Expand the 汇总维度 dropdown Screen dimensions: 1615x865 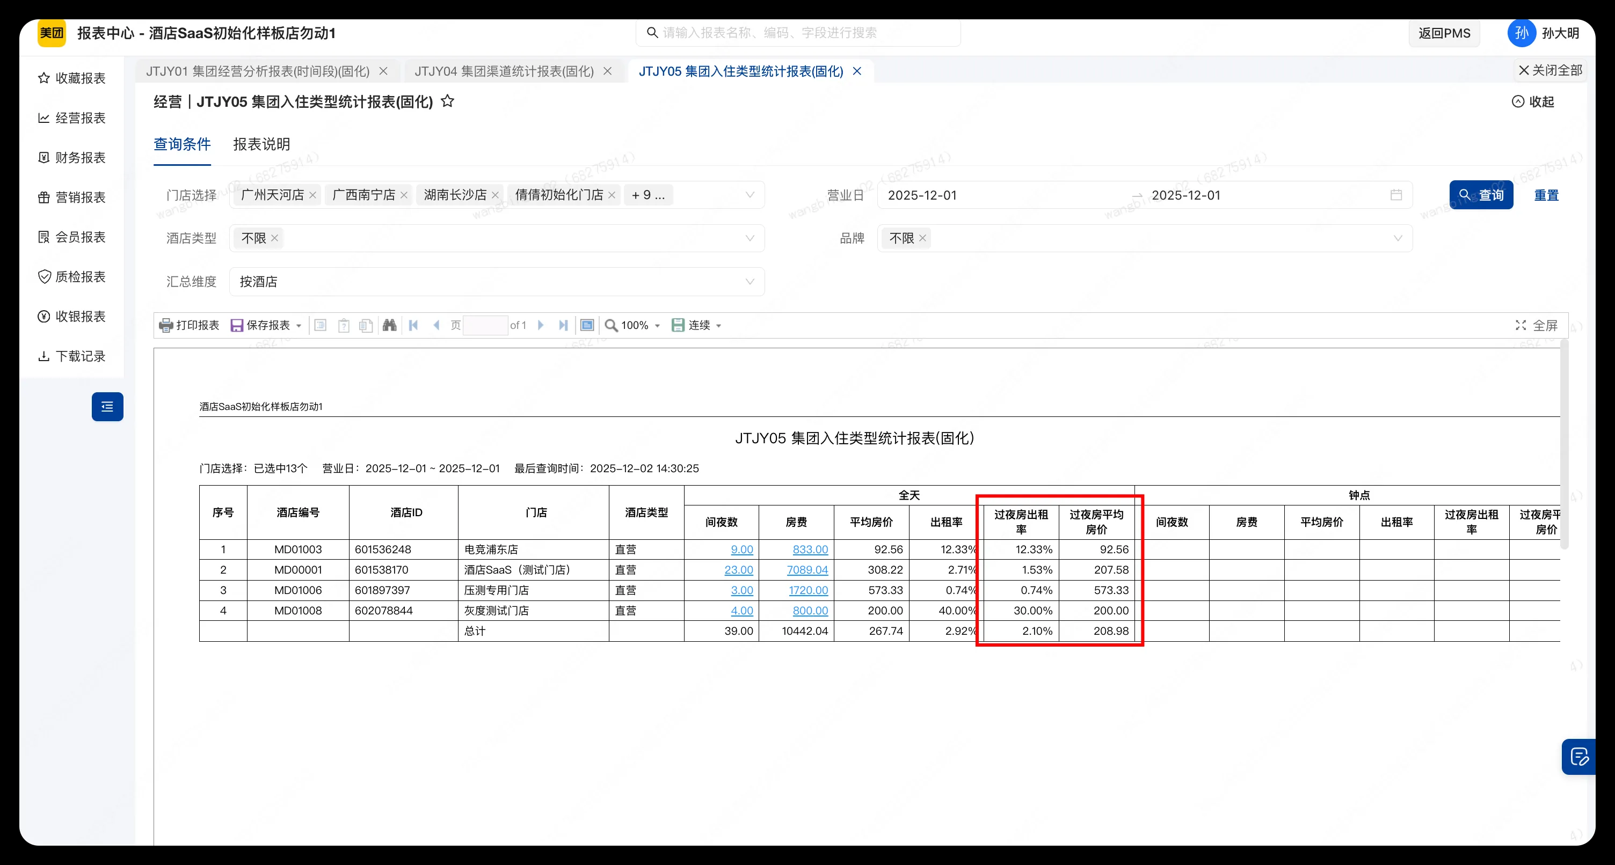tap(750, 281)
